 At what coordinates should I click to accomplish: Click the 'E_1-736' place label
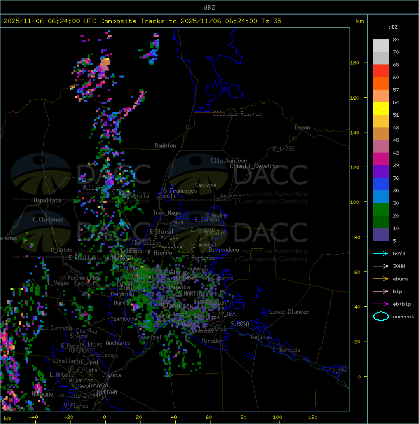click(284, 149)
